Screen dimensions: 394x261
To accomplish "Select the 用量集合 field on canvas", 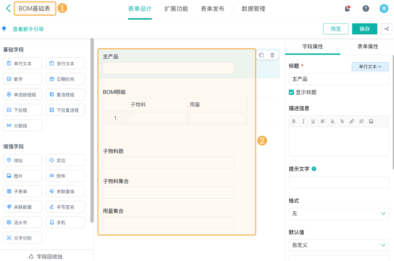I will (x=168, y=223).
